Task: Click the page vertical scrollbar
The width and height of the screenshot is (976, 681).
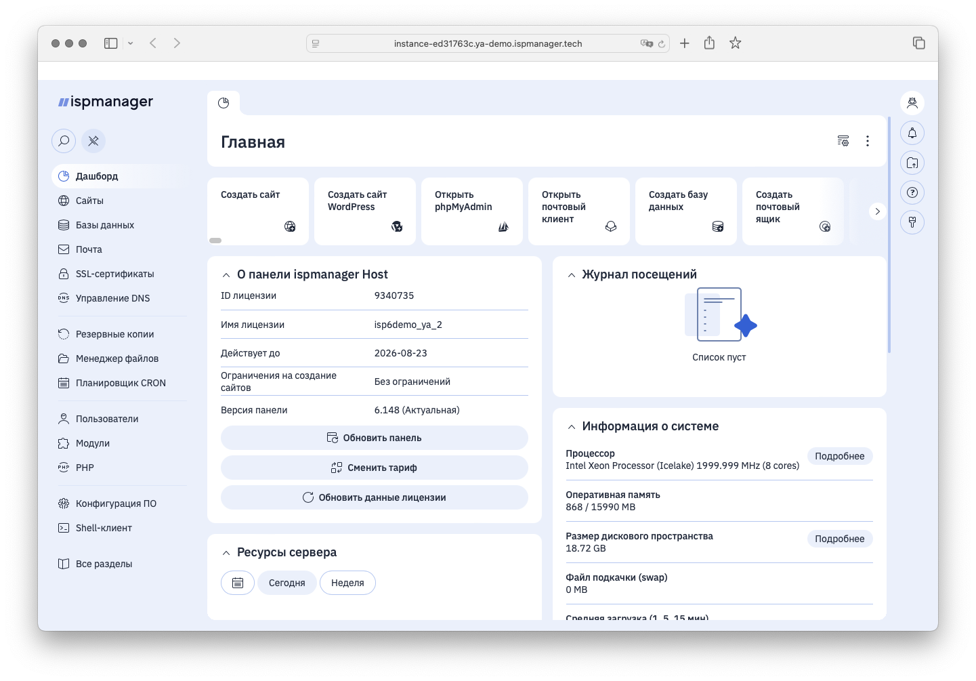Action: 889,234
